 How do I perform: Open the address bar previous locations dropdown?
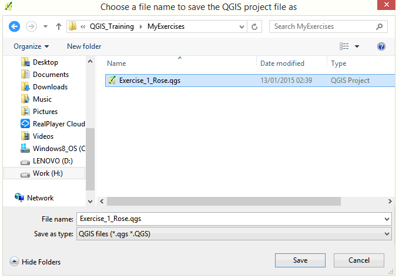[242, 26]
